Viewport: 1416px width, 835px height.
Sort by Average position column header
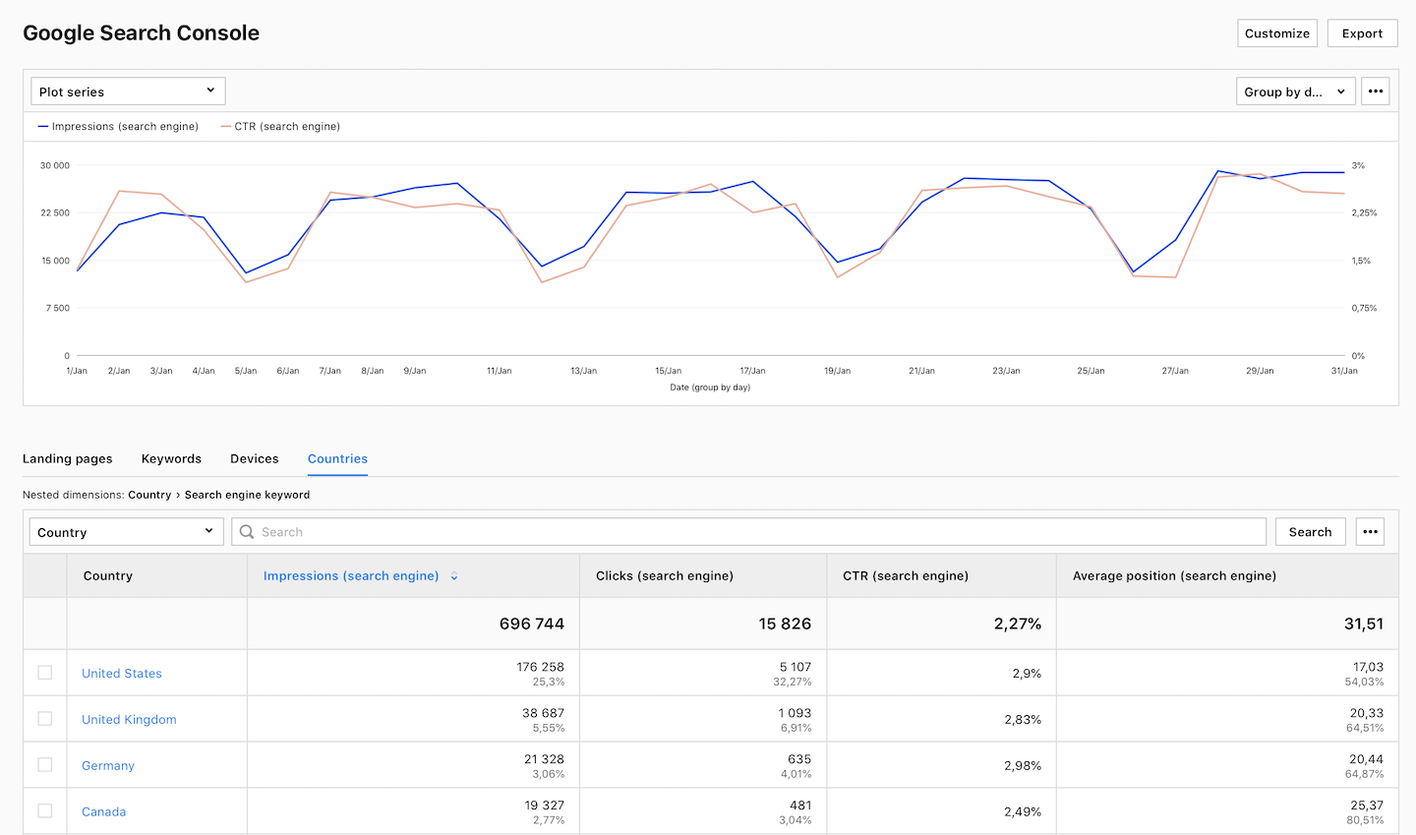point(1174,576)
